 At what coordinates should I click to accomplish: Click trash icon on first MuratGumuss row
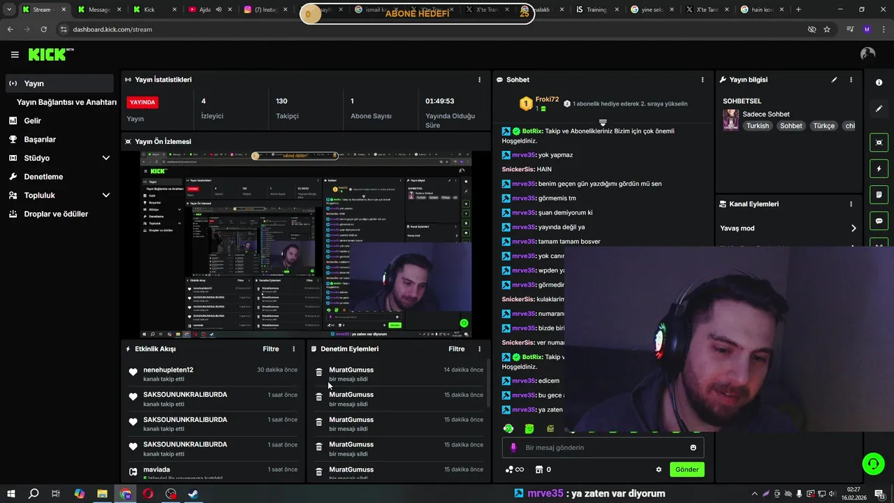point(319,372)
